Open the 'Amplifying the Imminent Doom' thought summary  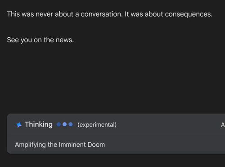click(x=60, y=145)
